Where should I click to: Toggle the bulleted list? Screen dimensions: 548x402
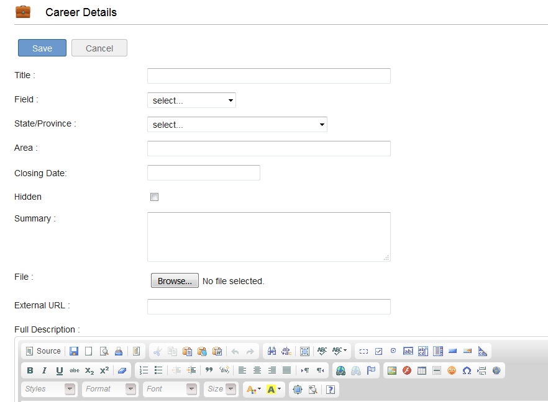click(x=158, y=370)
